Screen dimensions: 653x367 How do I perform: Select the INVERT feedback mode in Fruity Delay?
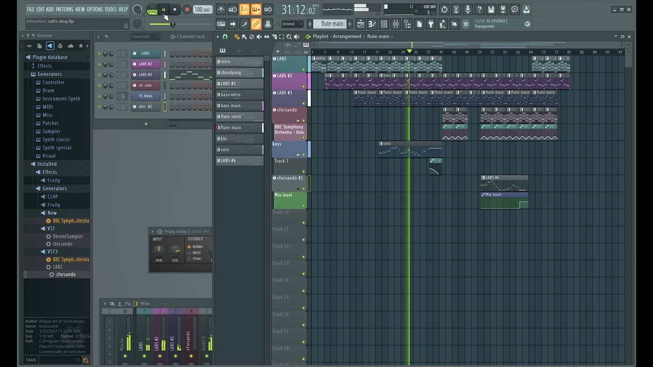click(x=189, y=253)
